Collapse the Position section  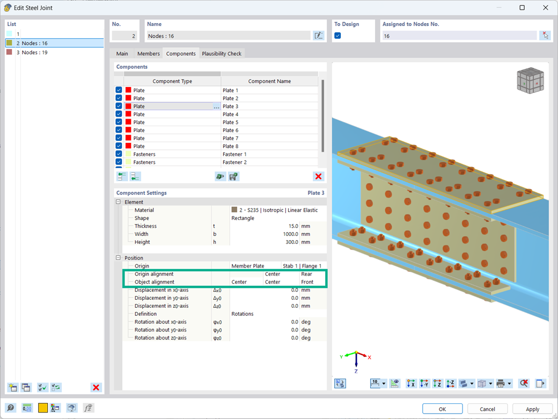click(x=118, y=258)
